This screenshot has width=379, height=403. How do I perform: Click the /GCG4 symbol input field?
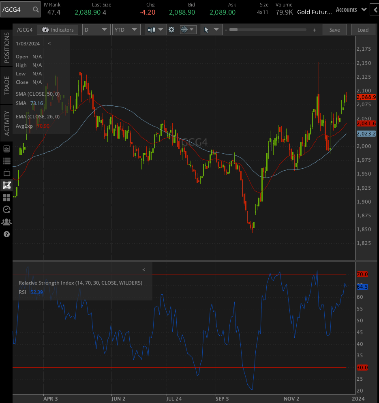16,9
